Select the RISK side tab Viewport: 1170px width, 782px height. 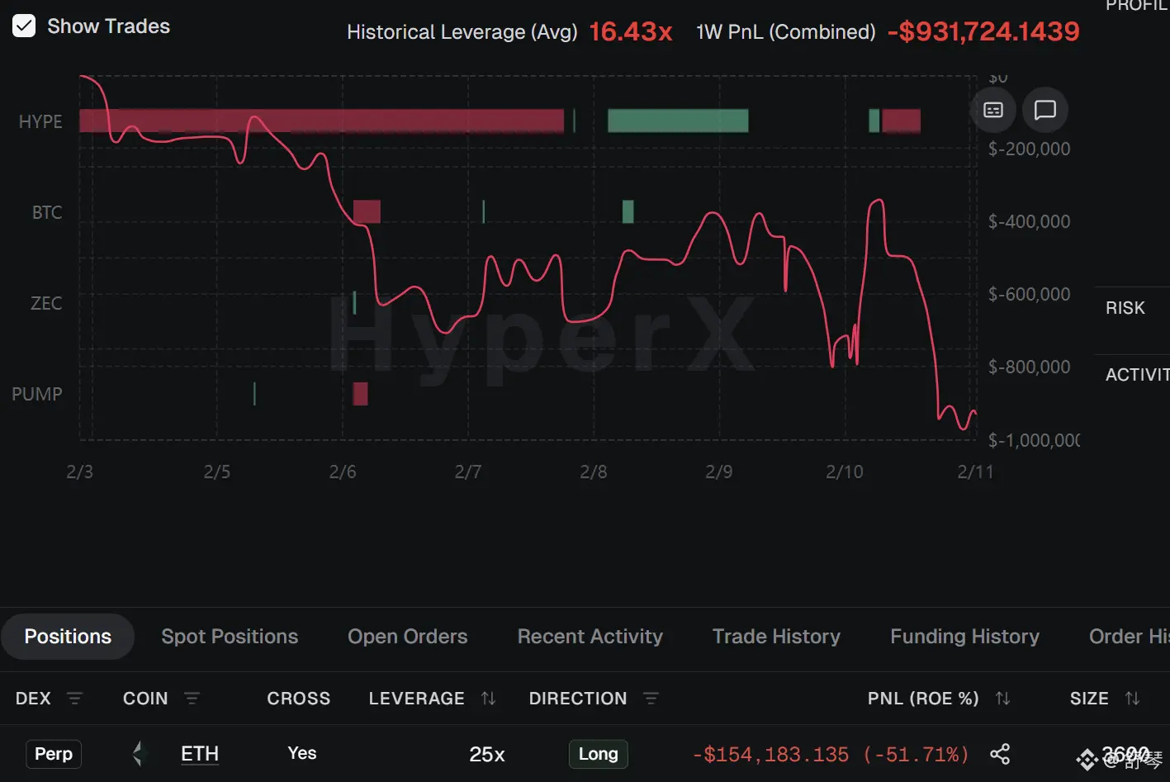pos(1125,308)
